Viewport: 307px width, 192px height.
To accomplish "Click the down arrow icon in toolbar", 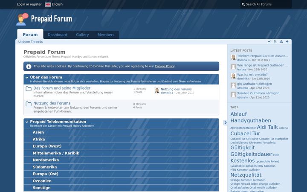I will click(x=287, y=41).
